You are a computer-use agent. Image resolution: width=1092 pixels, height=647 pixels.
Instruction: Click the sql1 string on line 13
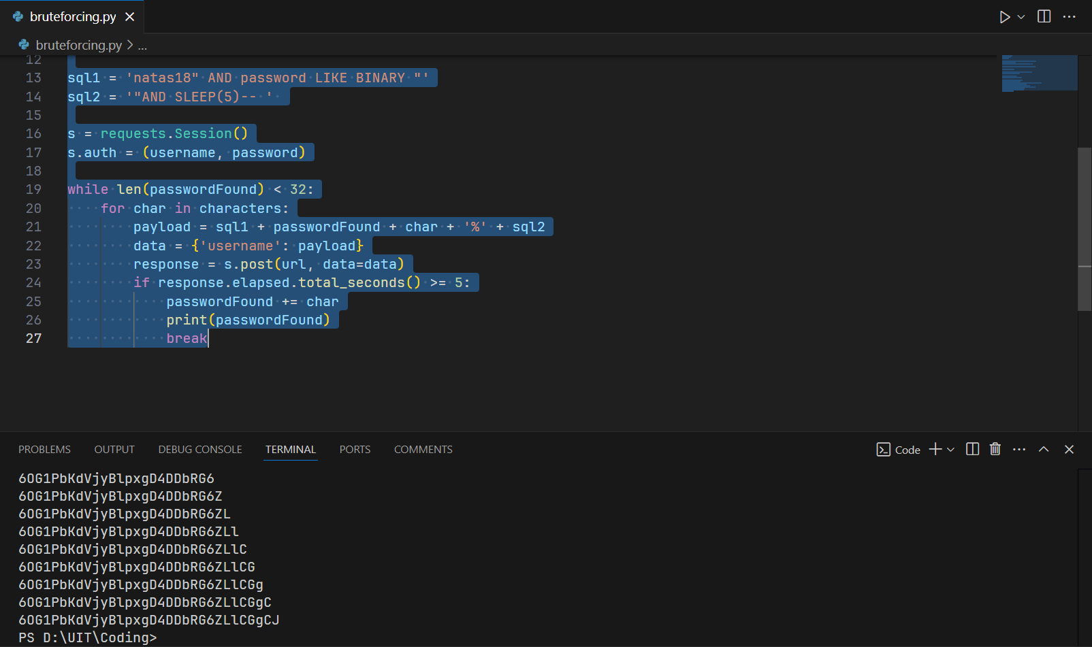[278, 78]
